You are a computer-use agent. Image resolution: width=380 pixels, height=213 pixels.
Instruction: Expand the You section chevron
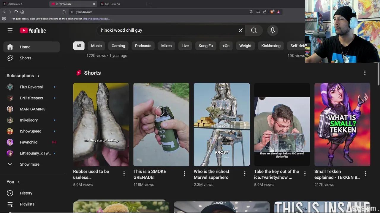point(18,182)
